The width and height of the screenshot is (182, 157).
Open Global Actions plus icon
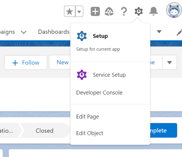click(x=95, y=12)
